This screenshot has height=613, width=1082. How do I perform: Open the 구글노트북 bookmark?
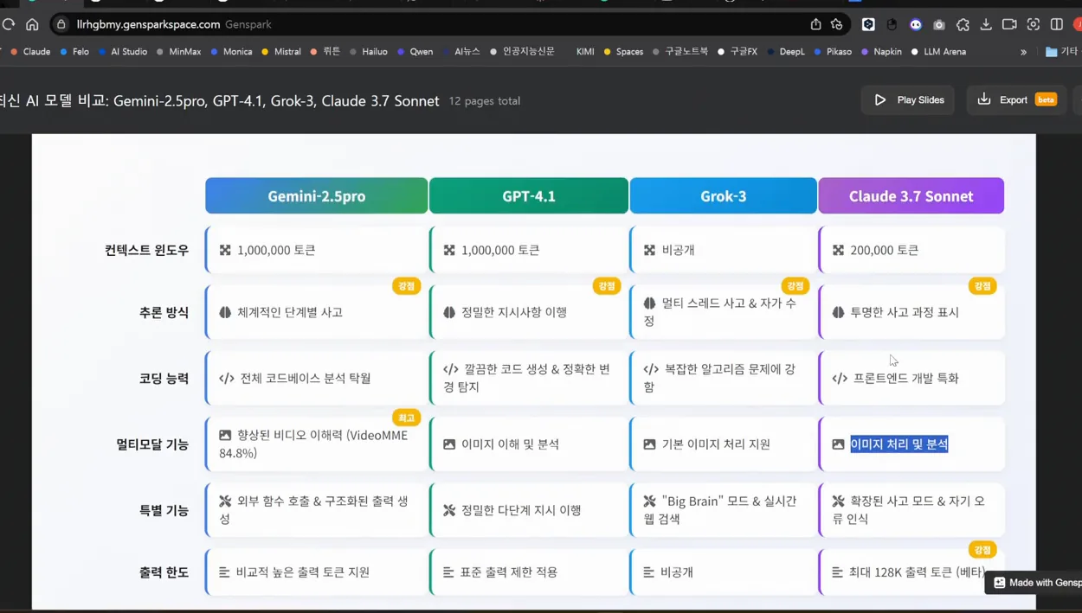click(680, 52)
